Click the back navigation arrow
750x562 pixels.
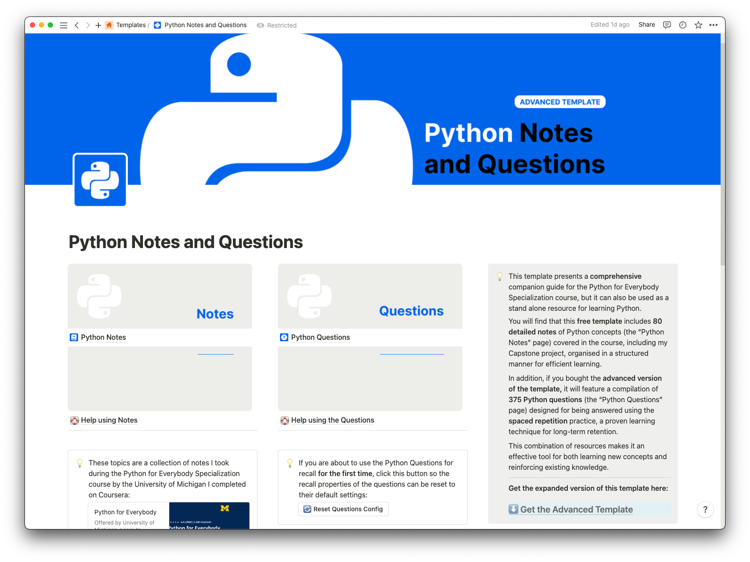(x=77, y=25)
